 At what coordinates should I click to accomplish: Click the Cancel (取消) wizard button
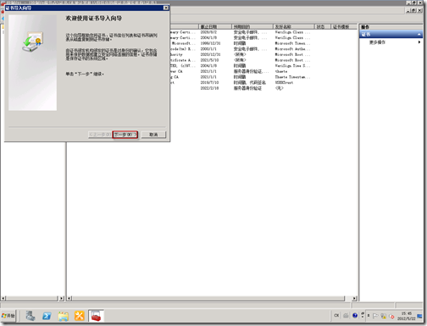153,135
